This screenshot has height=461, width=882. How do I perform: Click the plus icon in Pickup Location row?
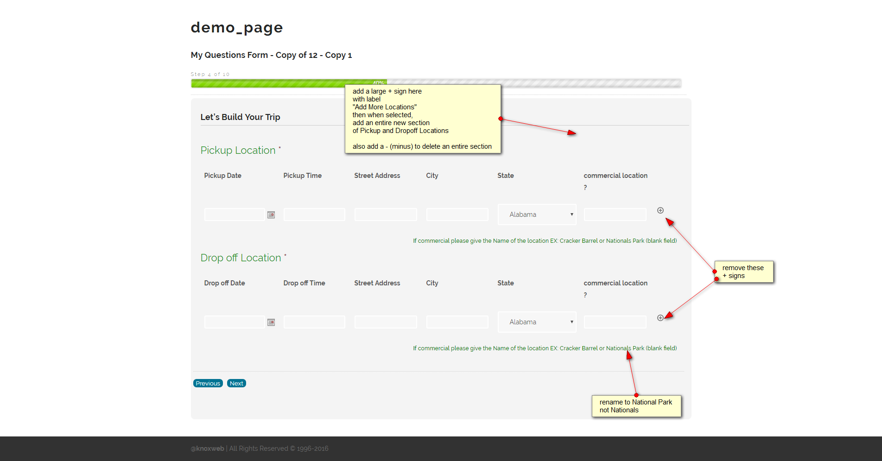660,210
